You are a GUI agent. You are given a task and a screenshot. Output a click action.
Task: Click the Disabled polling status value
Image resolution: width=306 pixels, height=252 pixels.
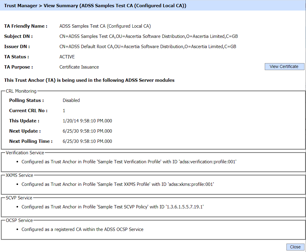[x=71, y=100]
